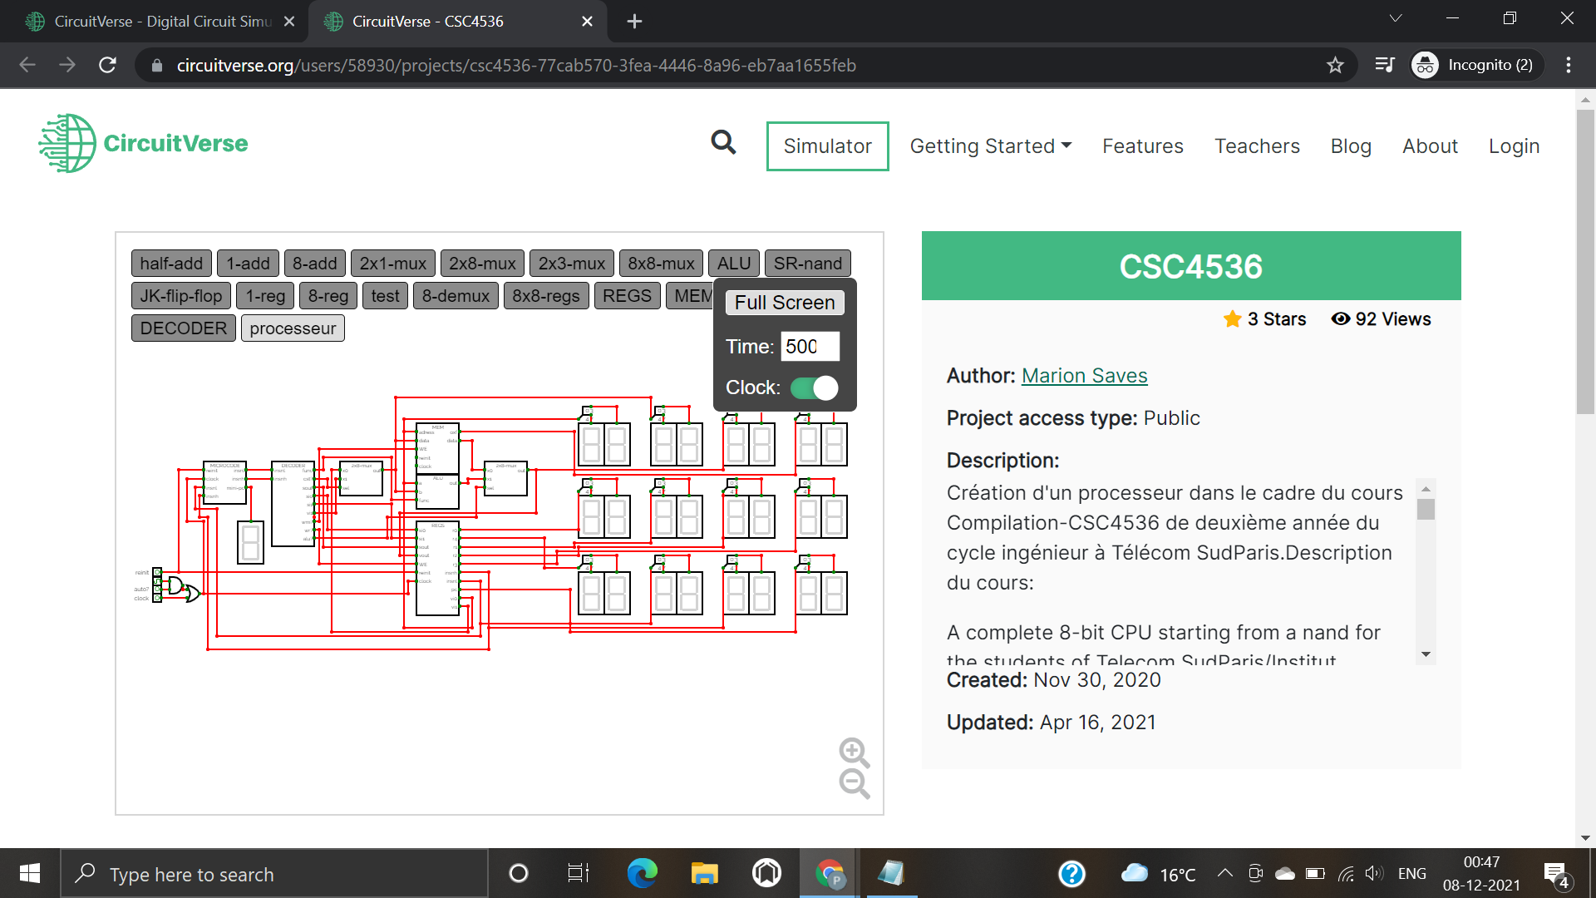Open the Incognito profile indicator
1596x898 pixels.
click(1475, 65)
